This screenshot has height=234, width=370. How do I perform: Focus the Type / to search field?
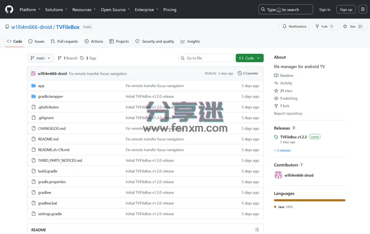(x=286, y=10)
